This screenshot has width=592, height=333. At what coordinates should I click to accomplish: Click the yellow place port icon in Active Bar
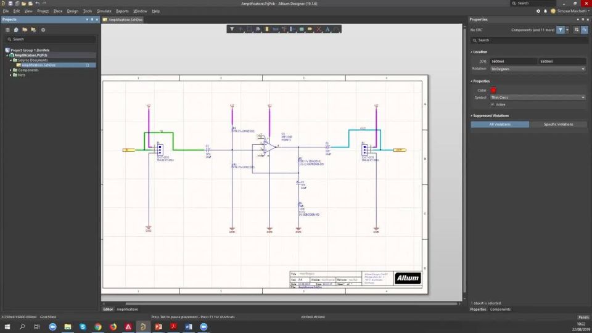[x=310, y=29]
